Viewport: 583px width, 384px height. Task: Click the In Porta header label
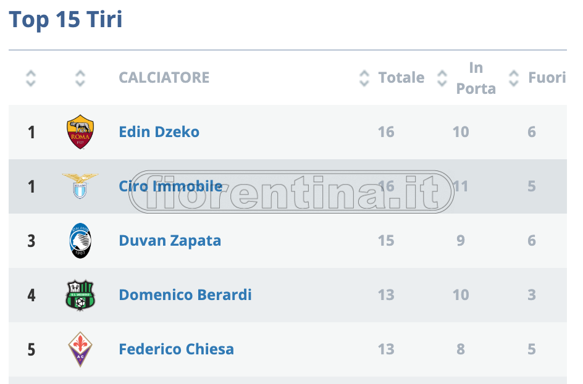tap(476, 78)
